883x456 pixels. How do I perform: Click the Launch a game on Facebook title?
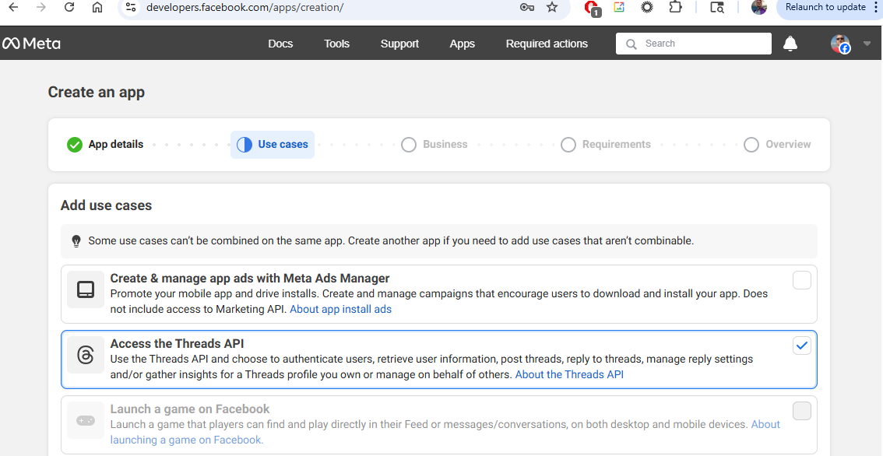click(190, 409)
